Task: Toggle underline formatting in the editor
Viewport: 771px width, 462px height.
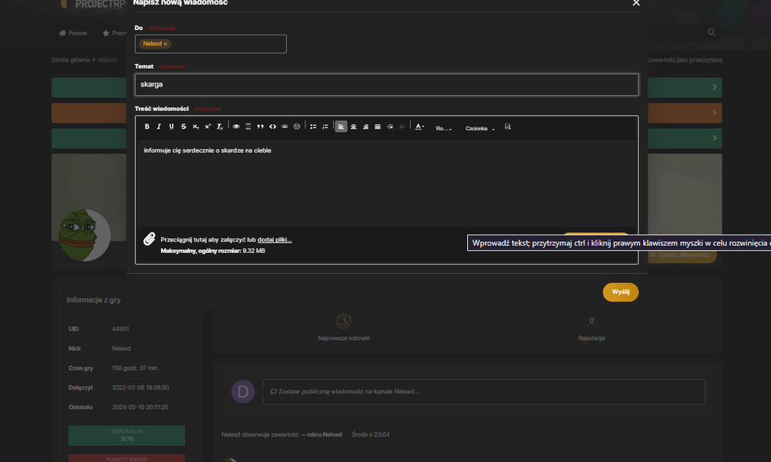Action: pyautogui.click(x=171, y=127)
